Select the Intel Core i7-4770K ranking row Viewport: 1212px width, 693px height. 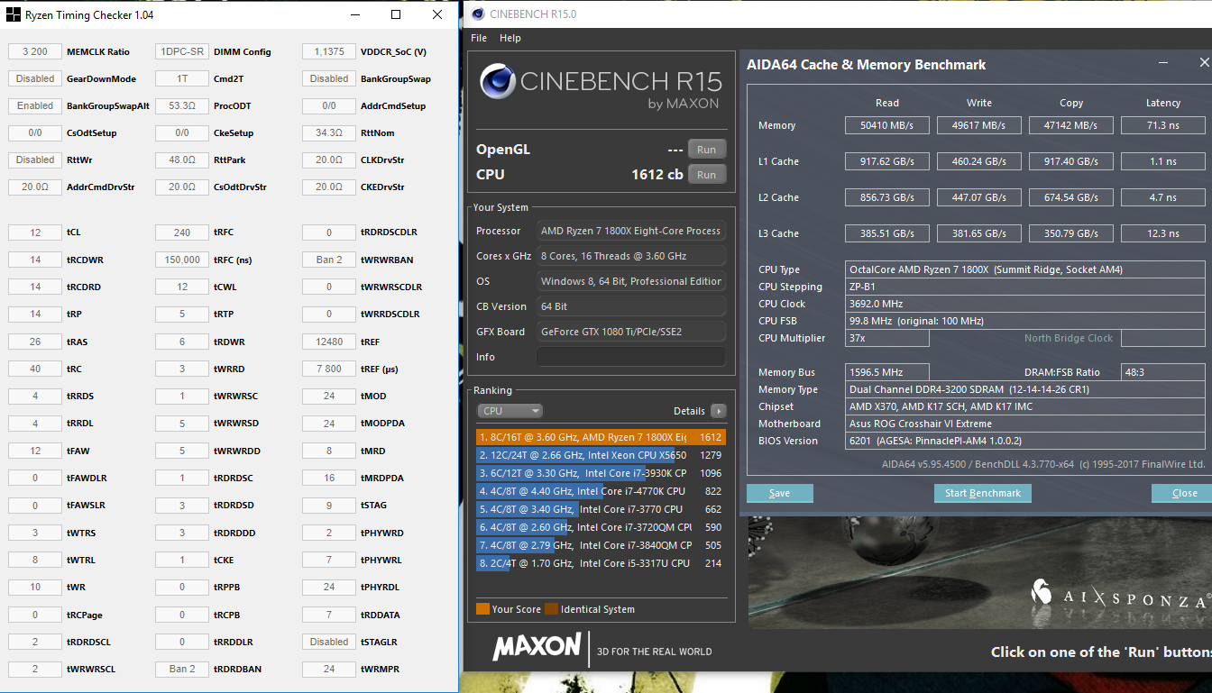coord(601,491)
